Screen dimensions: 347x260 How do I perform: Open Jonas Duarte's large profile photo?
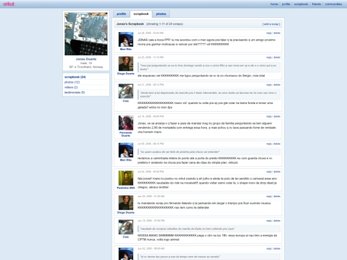click(86, 34)
